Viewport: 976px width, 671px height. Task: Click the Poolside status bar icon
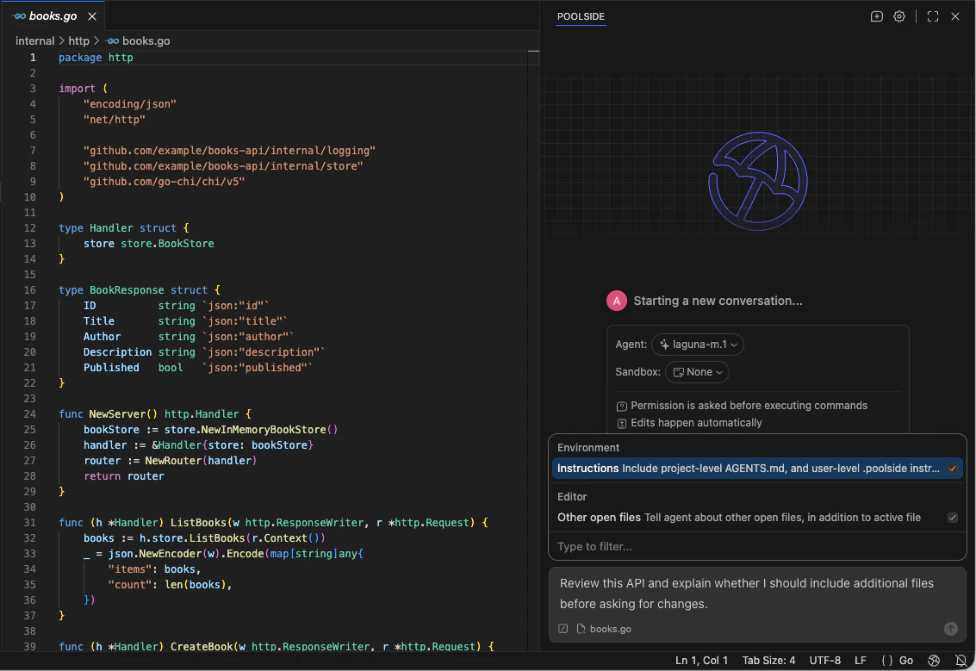pyautogui.click(x=934, y=661)
